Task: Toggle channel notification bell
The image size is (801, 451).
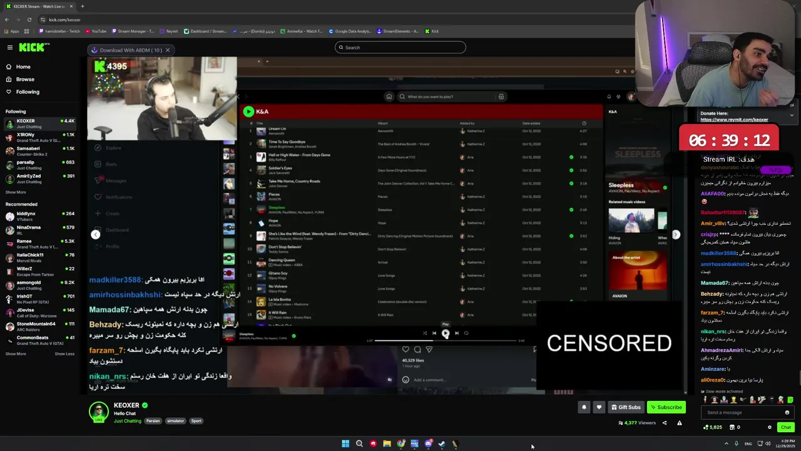Action: pyautogui.click(x=584, y=407)
